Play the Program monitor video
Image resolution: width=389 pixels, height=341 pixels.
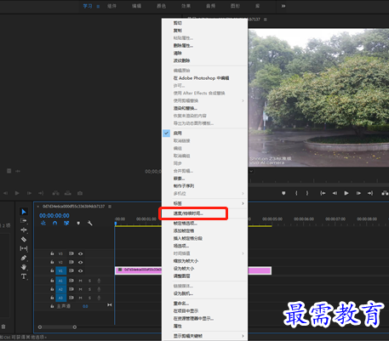346,193
